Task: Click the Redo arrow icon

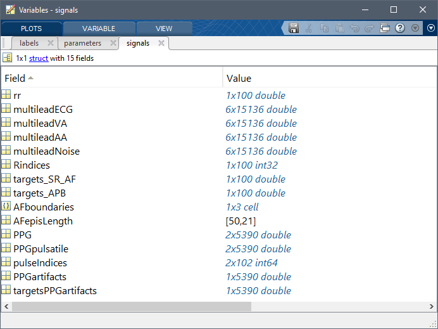Action: pyautogui.click(x=370, y=28)
